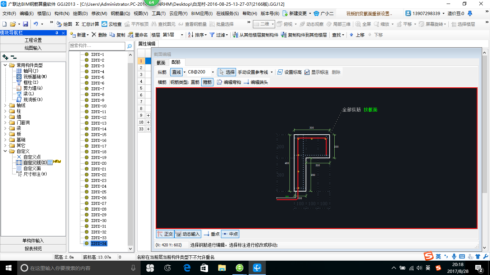490x275 pixels.
Task: Click 动态观察 orbit tool
Action: tap(311, 24)
